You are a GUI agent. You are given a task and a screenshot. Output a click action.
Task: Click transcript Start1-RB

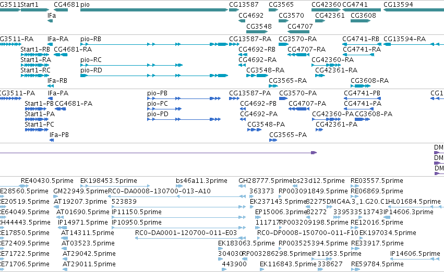tap(35, 55)
